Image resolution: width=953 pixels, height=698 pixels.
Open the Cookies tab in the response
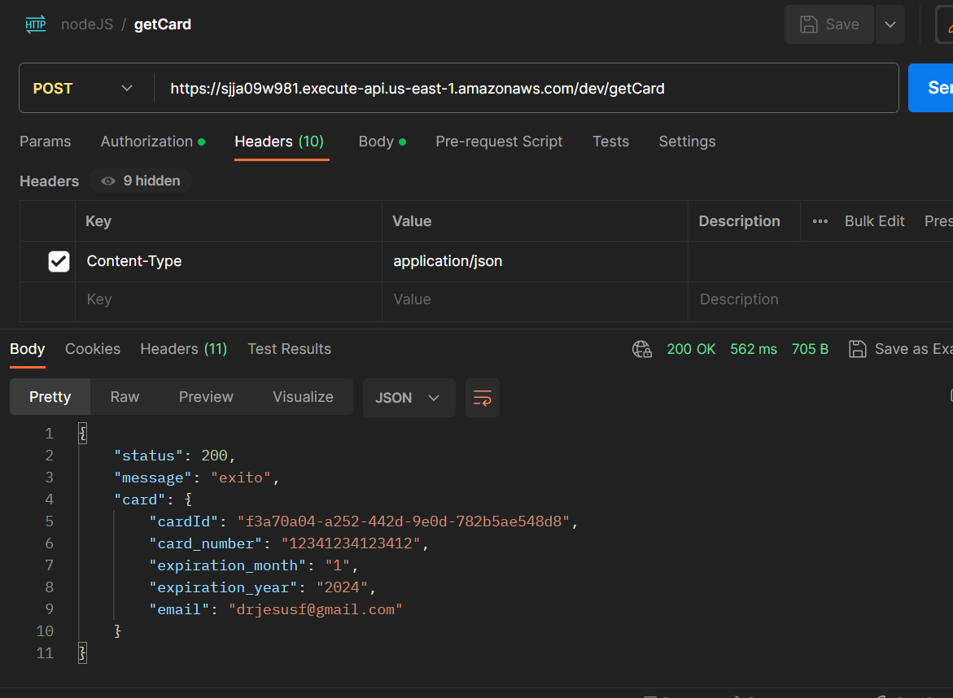92,349
